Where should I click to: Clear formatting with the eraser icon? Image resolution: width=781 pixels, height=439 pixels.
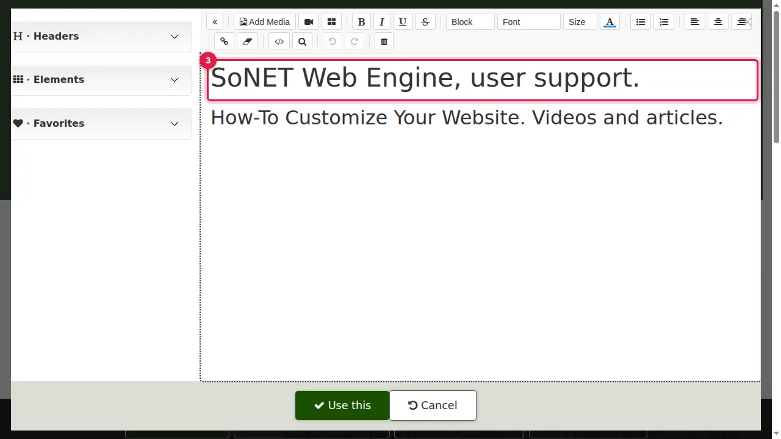click(247, 41)
